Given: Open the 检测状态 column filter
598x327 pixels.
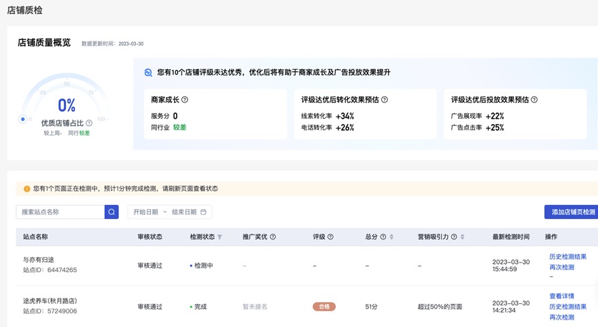Looking at the screenshot, I should (219, 237).
